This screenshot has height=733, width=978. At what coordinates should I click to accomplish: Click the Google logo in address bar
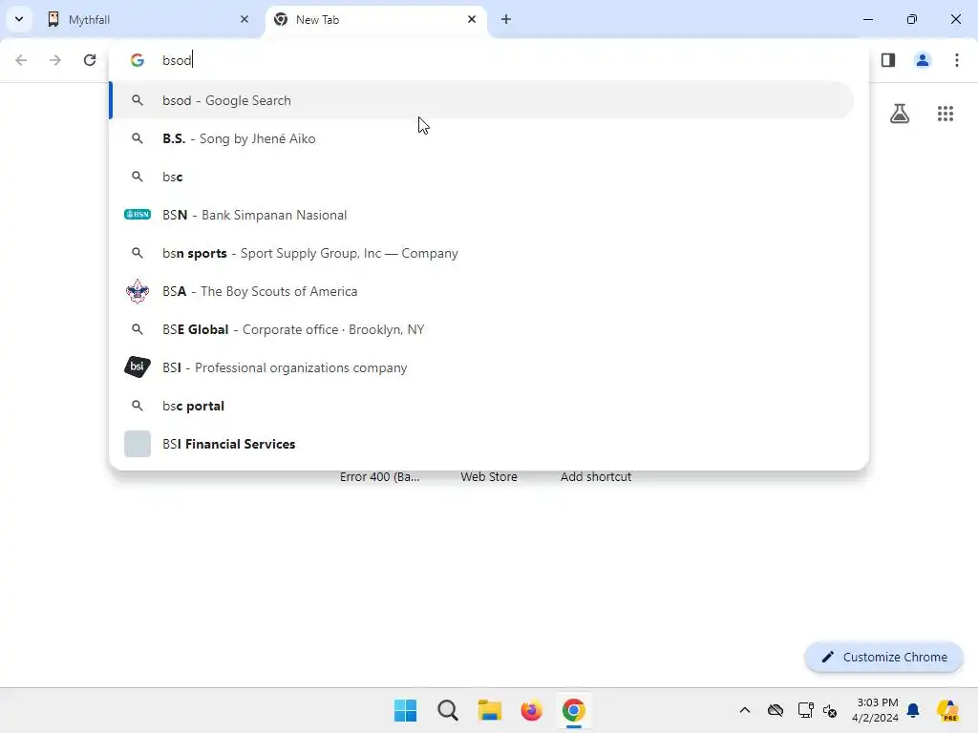(138, 60)
